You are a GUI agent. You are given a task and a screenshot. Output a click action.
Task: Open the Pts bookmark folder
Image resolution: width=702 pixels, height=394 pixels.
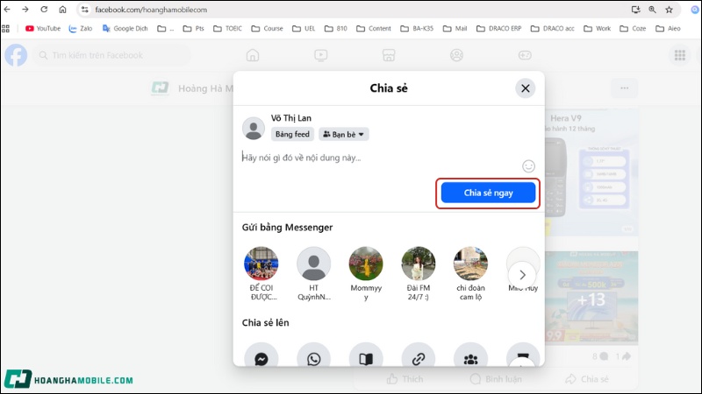click(x=193, y=29)
